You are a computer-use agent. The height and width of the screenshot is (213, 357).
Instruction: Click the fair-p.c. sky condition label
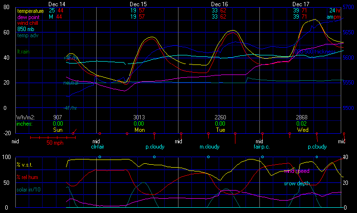point(263,147)
